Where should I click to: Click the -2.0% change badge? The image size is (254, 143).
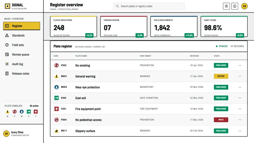pyautogui.click(x=140, y=35)
